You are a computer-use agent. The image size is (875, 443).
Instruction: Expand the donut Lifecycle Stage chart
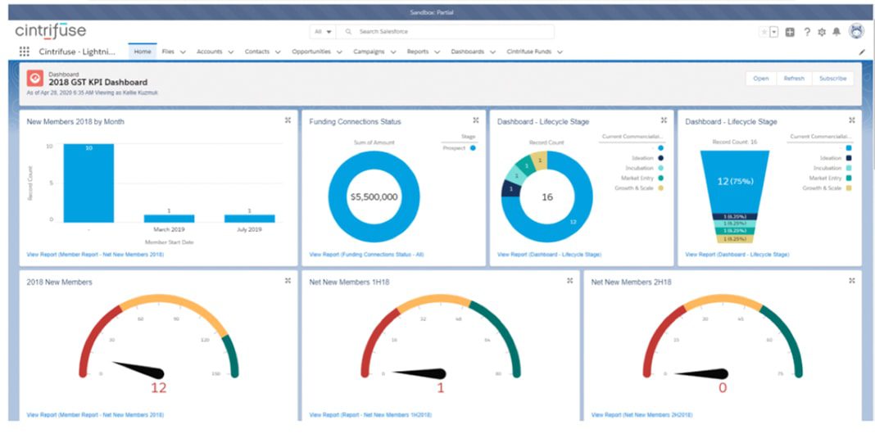pos(664,120)
